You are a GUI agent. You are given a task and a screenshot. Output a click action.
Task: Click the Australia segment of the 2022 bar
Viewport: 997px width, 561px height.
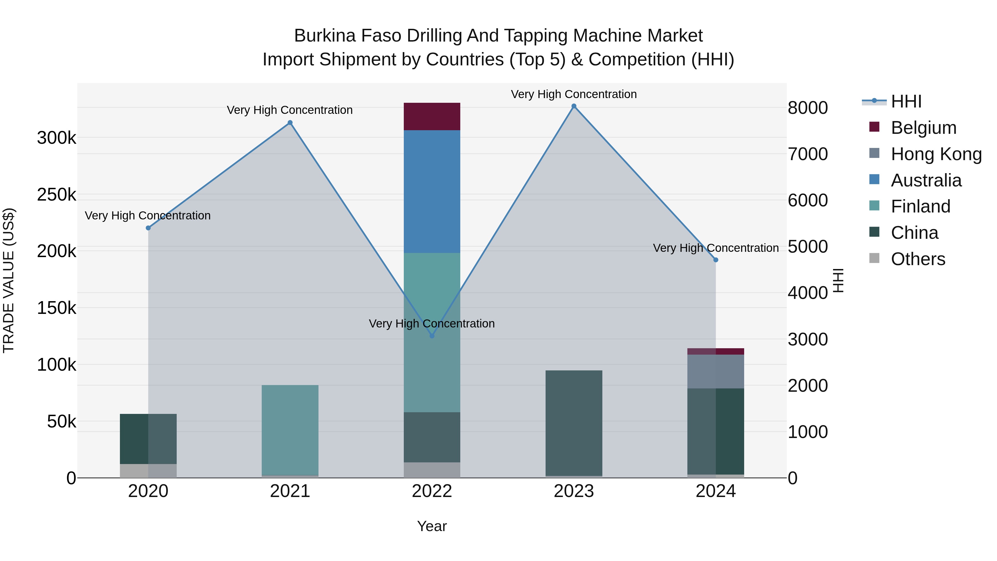(432, 192)
